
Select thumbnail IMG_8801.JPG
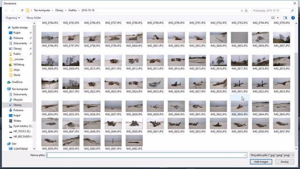(x=155, y=38)
